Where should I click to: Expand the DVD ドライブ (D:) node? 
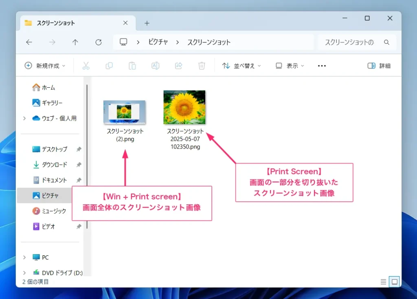pyautogui.click(x=24, y=272)
